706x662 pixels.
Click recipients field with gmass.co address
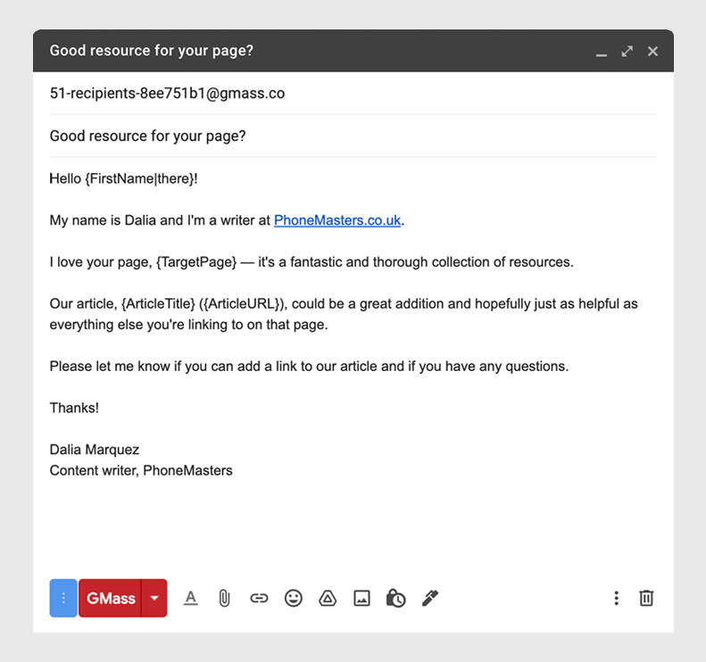pyautogui.click(x=353, y=93)
